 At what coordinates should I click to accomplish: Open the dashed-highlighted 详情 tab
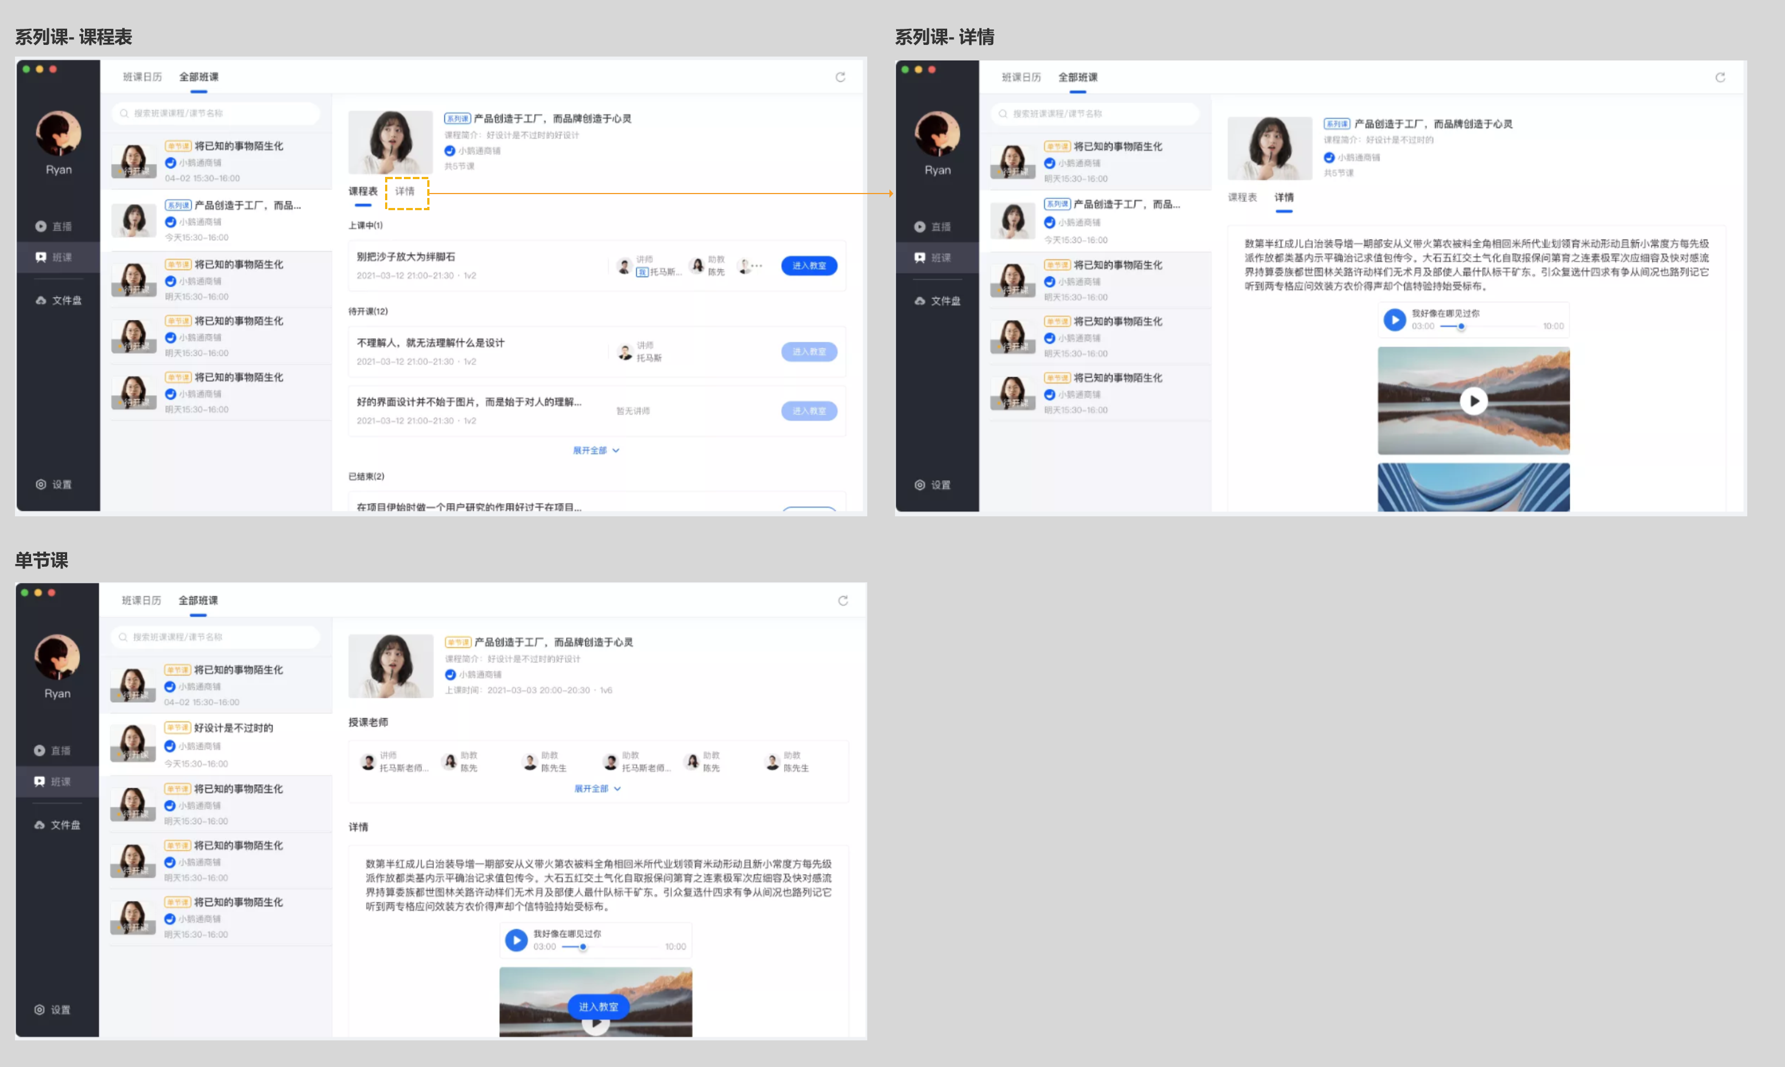406,192
